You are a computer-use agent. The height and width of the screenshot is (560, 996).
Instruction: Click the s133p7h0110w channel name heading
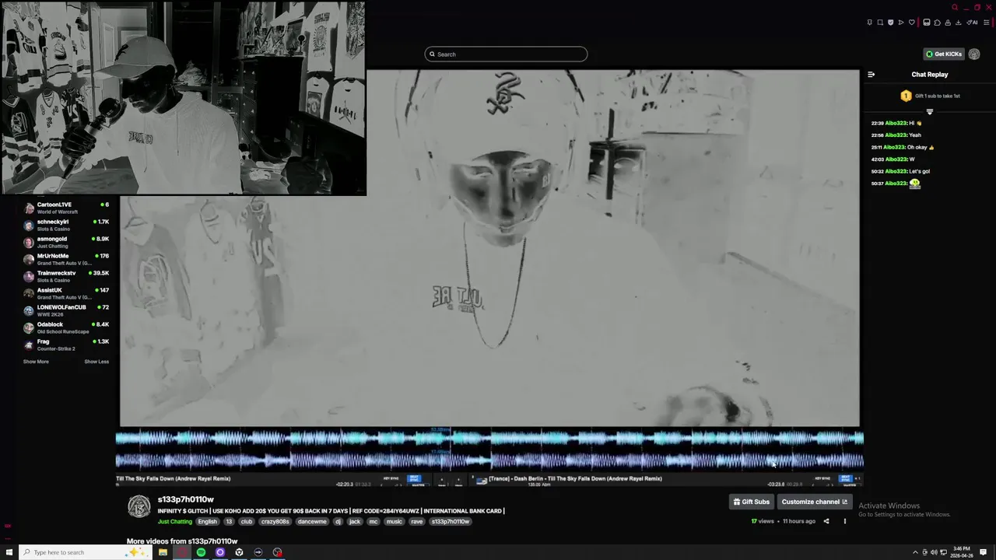(x=186, y=499)
